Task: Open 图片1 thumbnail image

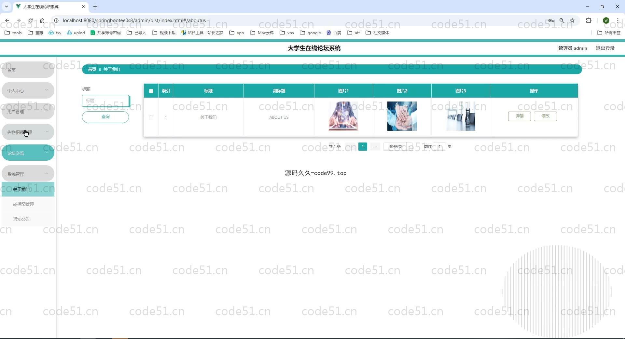Action: pyautogui.click(x=343, y=116)
